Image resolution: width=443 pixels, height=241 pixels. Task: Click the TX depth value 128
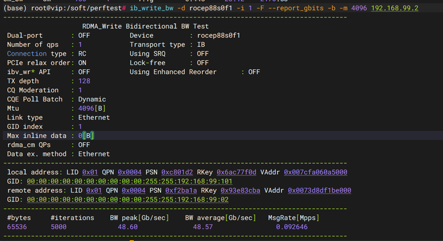click(x=84, y=81)
